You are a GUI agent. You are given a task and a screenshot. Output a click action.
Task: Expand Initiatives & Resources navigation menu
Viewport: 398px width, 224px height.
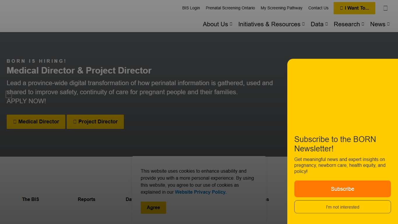click(x=271, y=24)
